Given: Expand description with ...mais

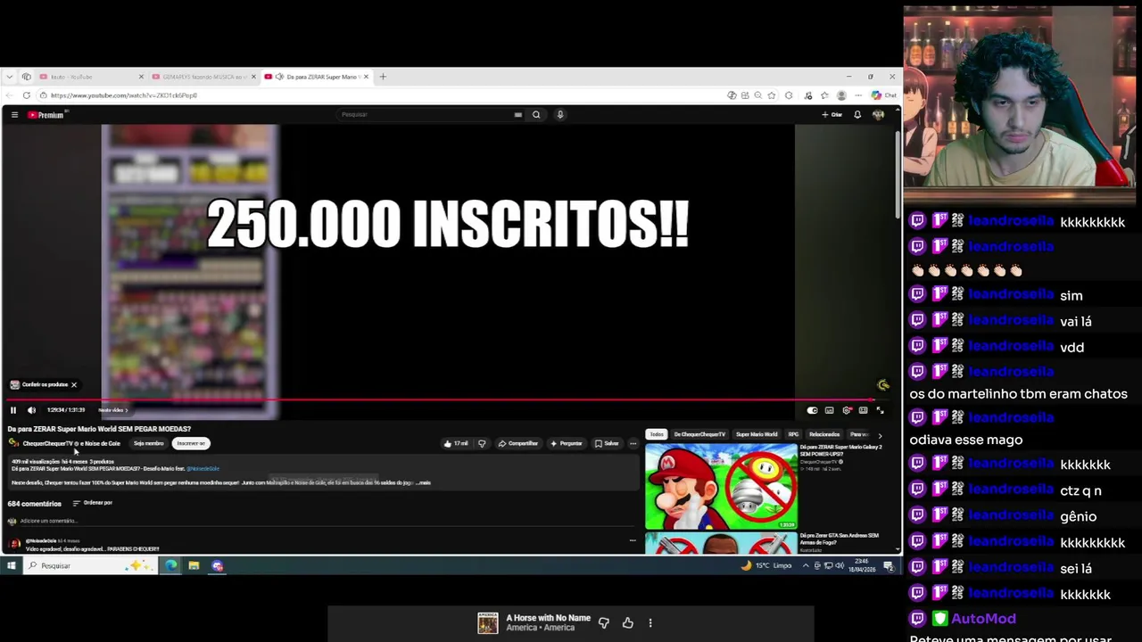Looking at the screenshot, I should (424, 482).
